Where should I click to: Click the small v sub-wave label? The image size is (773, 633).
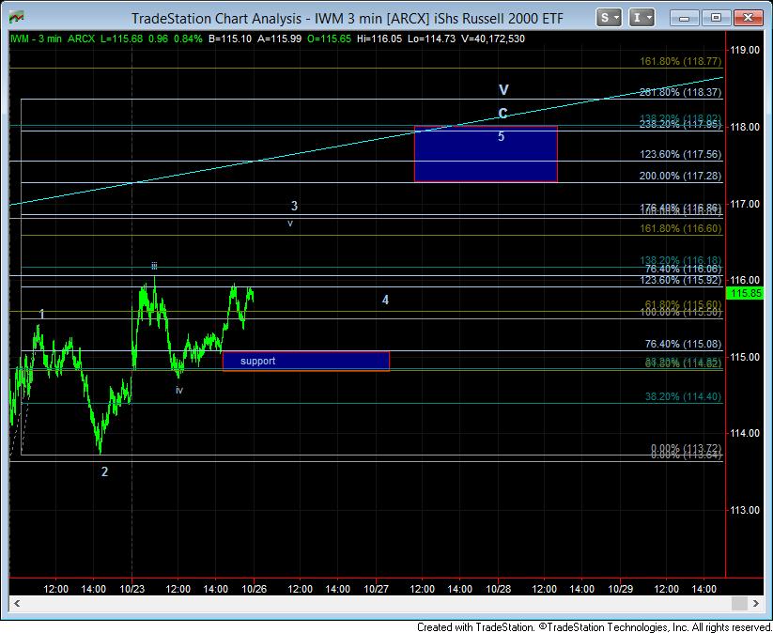[x=290, y=224]
